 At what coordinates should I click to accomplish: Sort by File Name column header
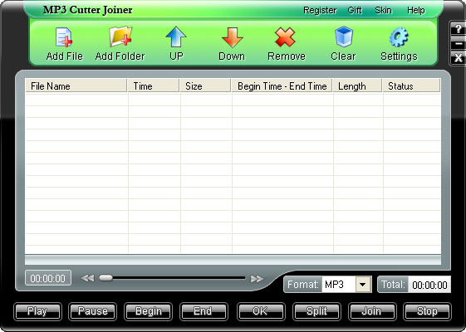(76, 85)
